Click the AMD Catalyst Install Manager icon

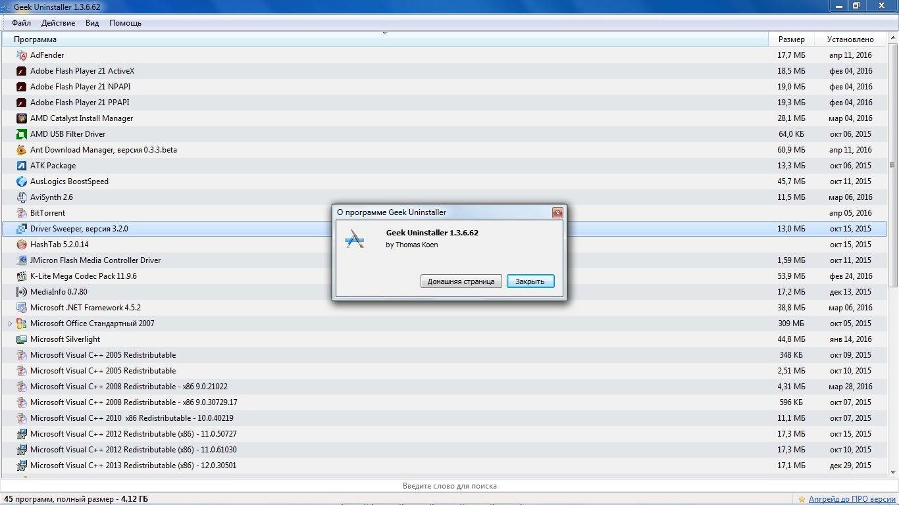click(22, 118)
